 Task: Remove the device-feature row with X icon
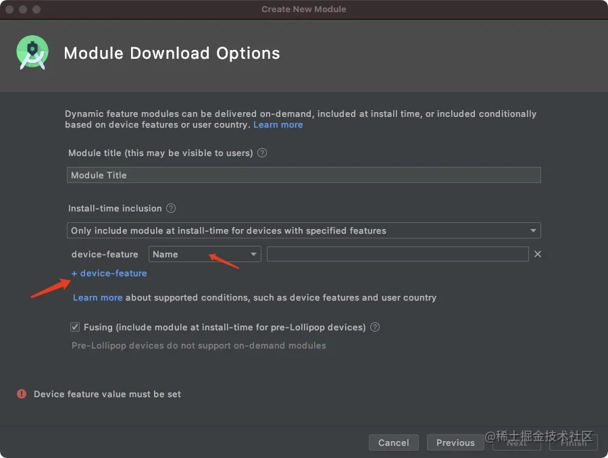pyautogui.click(x=538, y=254)
